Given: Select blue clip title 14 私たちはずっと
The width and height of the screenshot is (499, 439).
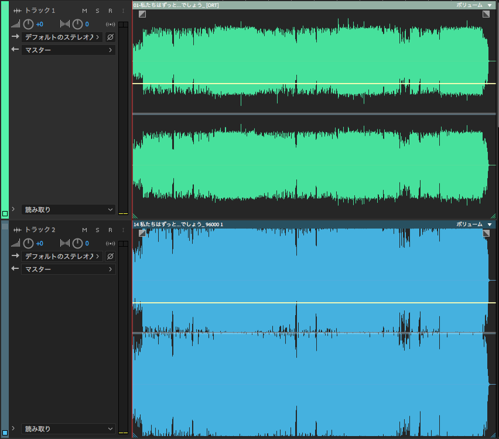Looking at the screenshot, I should click(x=178, y=224).
